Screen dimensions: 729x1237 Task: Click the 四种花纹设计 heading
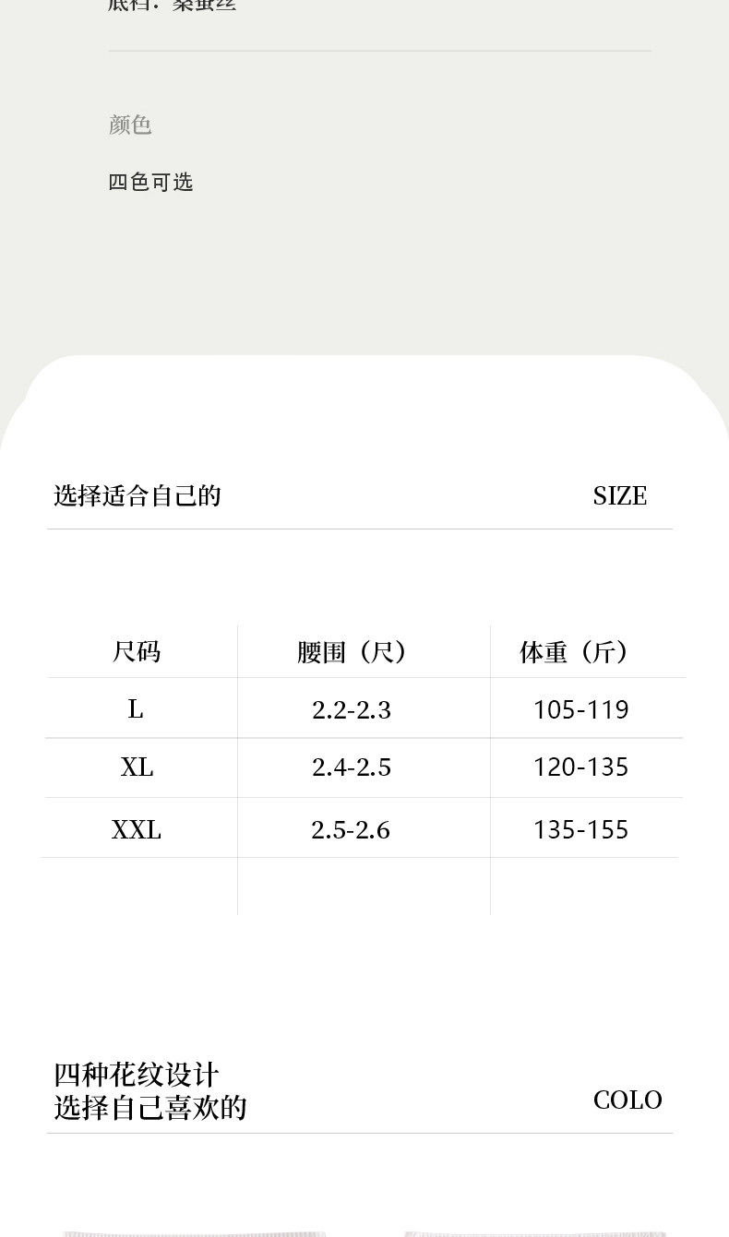coord(137,1075)
